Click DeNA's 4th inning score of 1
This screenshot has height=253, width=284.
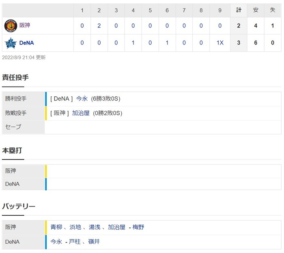(x=133, y=43)
